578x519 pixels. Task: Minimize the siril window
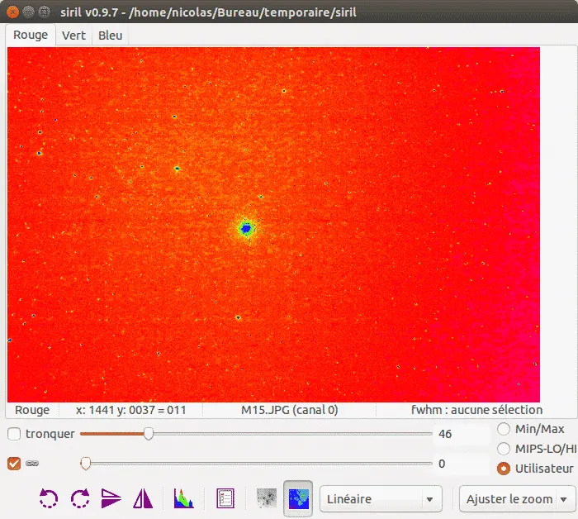(x=28, y=12)
